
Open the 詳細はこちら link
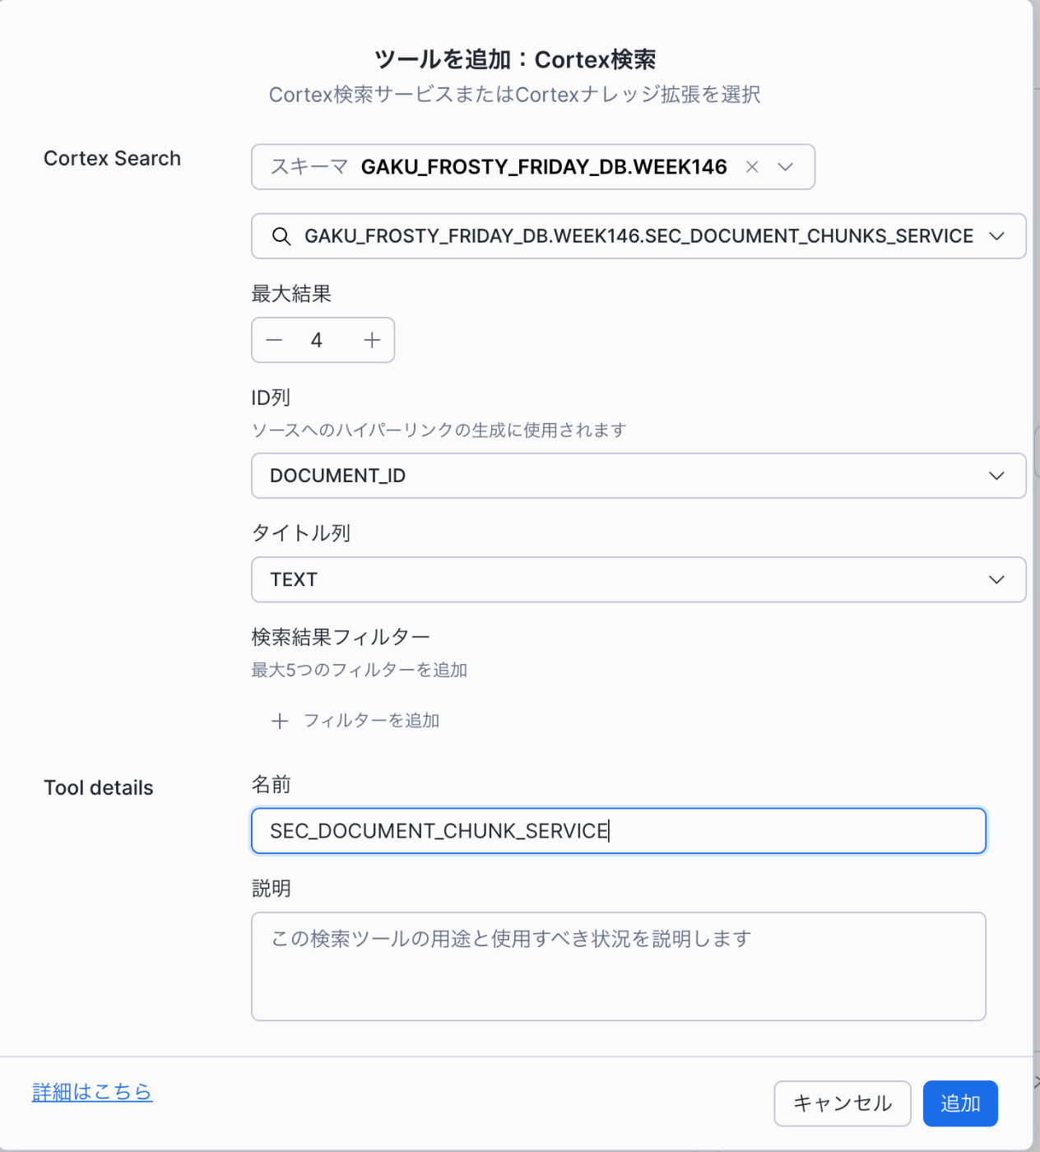pos(92,1092)
